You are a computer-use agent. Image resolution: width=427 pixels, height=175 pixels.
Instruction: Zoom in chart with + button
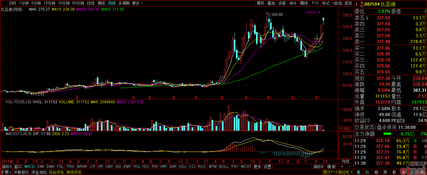[342, 167]
